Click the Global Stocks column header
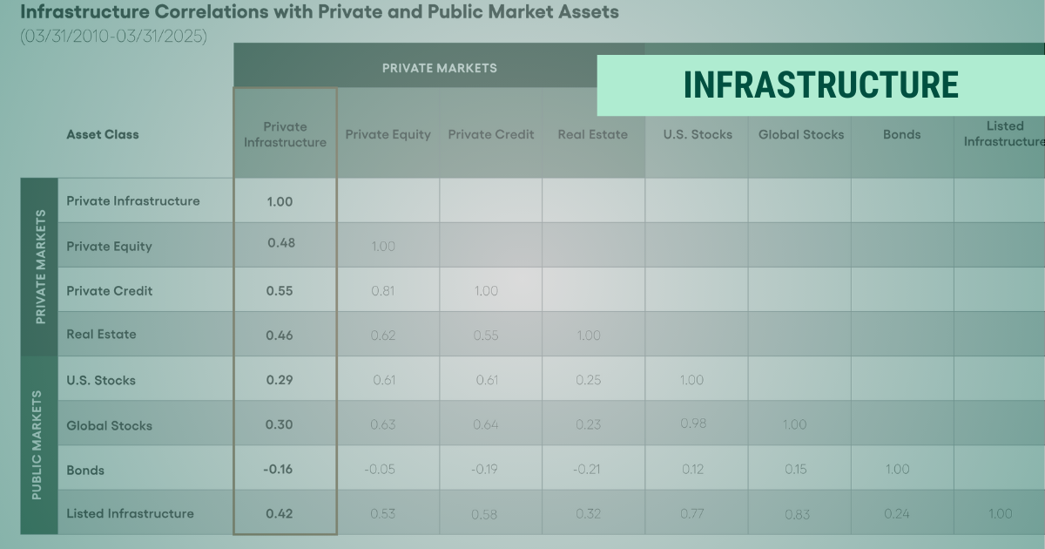 [x=801, y=135]
